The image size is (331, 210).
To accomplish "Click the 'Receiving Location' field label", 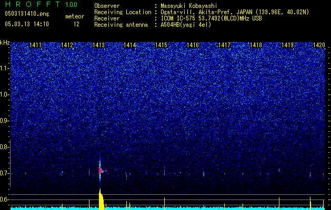I will 123,12.
